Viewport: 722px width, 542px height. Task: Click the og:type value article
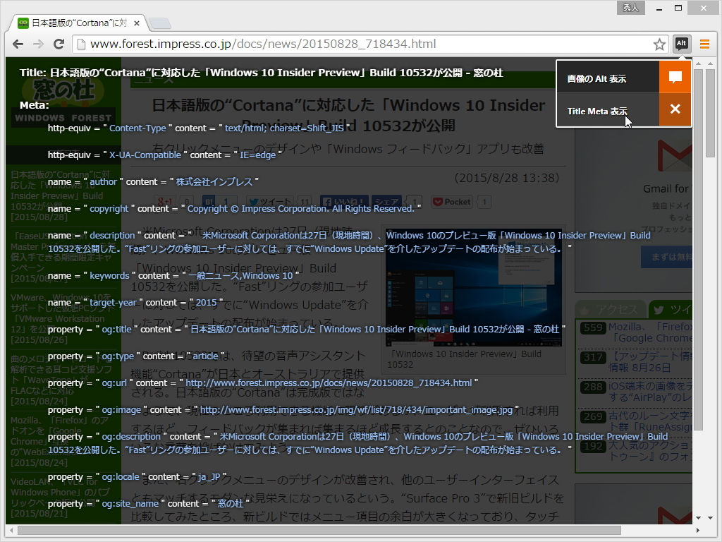(x=205, y=356)
